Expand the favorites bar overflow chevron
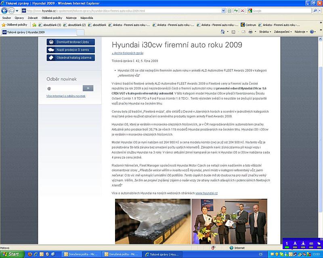The height and width of the screenshot is (258, 323). tap(321, 23)
